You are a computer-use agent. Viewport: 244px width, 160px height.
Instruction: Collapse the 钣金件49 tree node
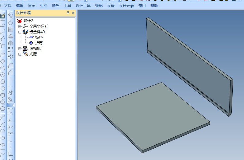pyautogui.click(x=20, y=32)
